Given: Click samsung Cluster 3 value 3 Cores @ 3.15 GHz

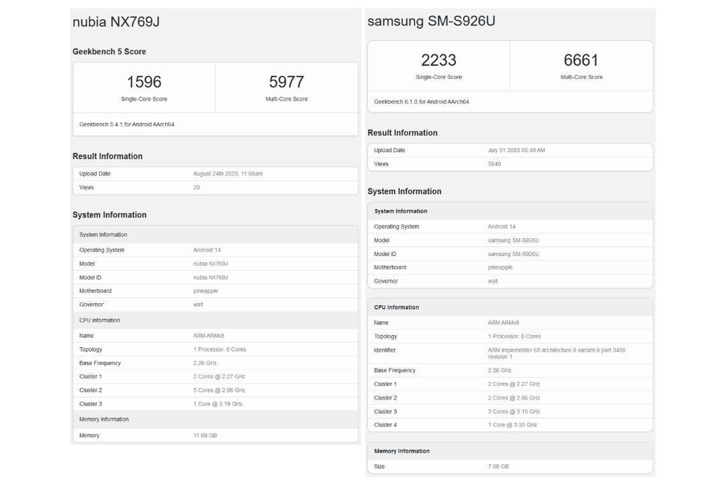Looking at the screenshot, I should coord(514,411).
